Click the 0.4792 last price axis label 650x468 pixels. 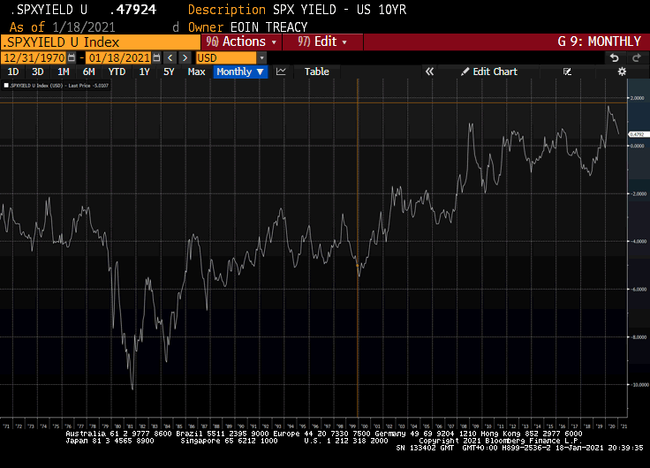pos(637,134)
